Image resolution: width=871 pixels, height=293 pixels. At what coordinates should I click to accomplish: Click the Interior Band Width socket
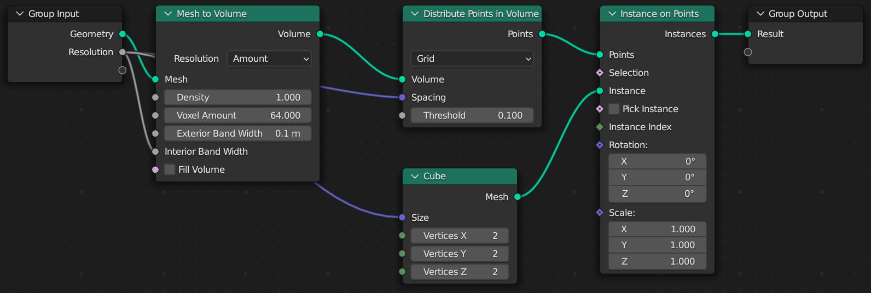155,151
